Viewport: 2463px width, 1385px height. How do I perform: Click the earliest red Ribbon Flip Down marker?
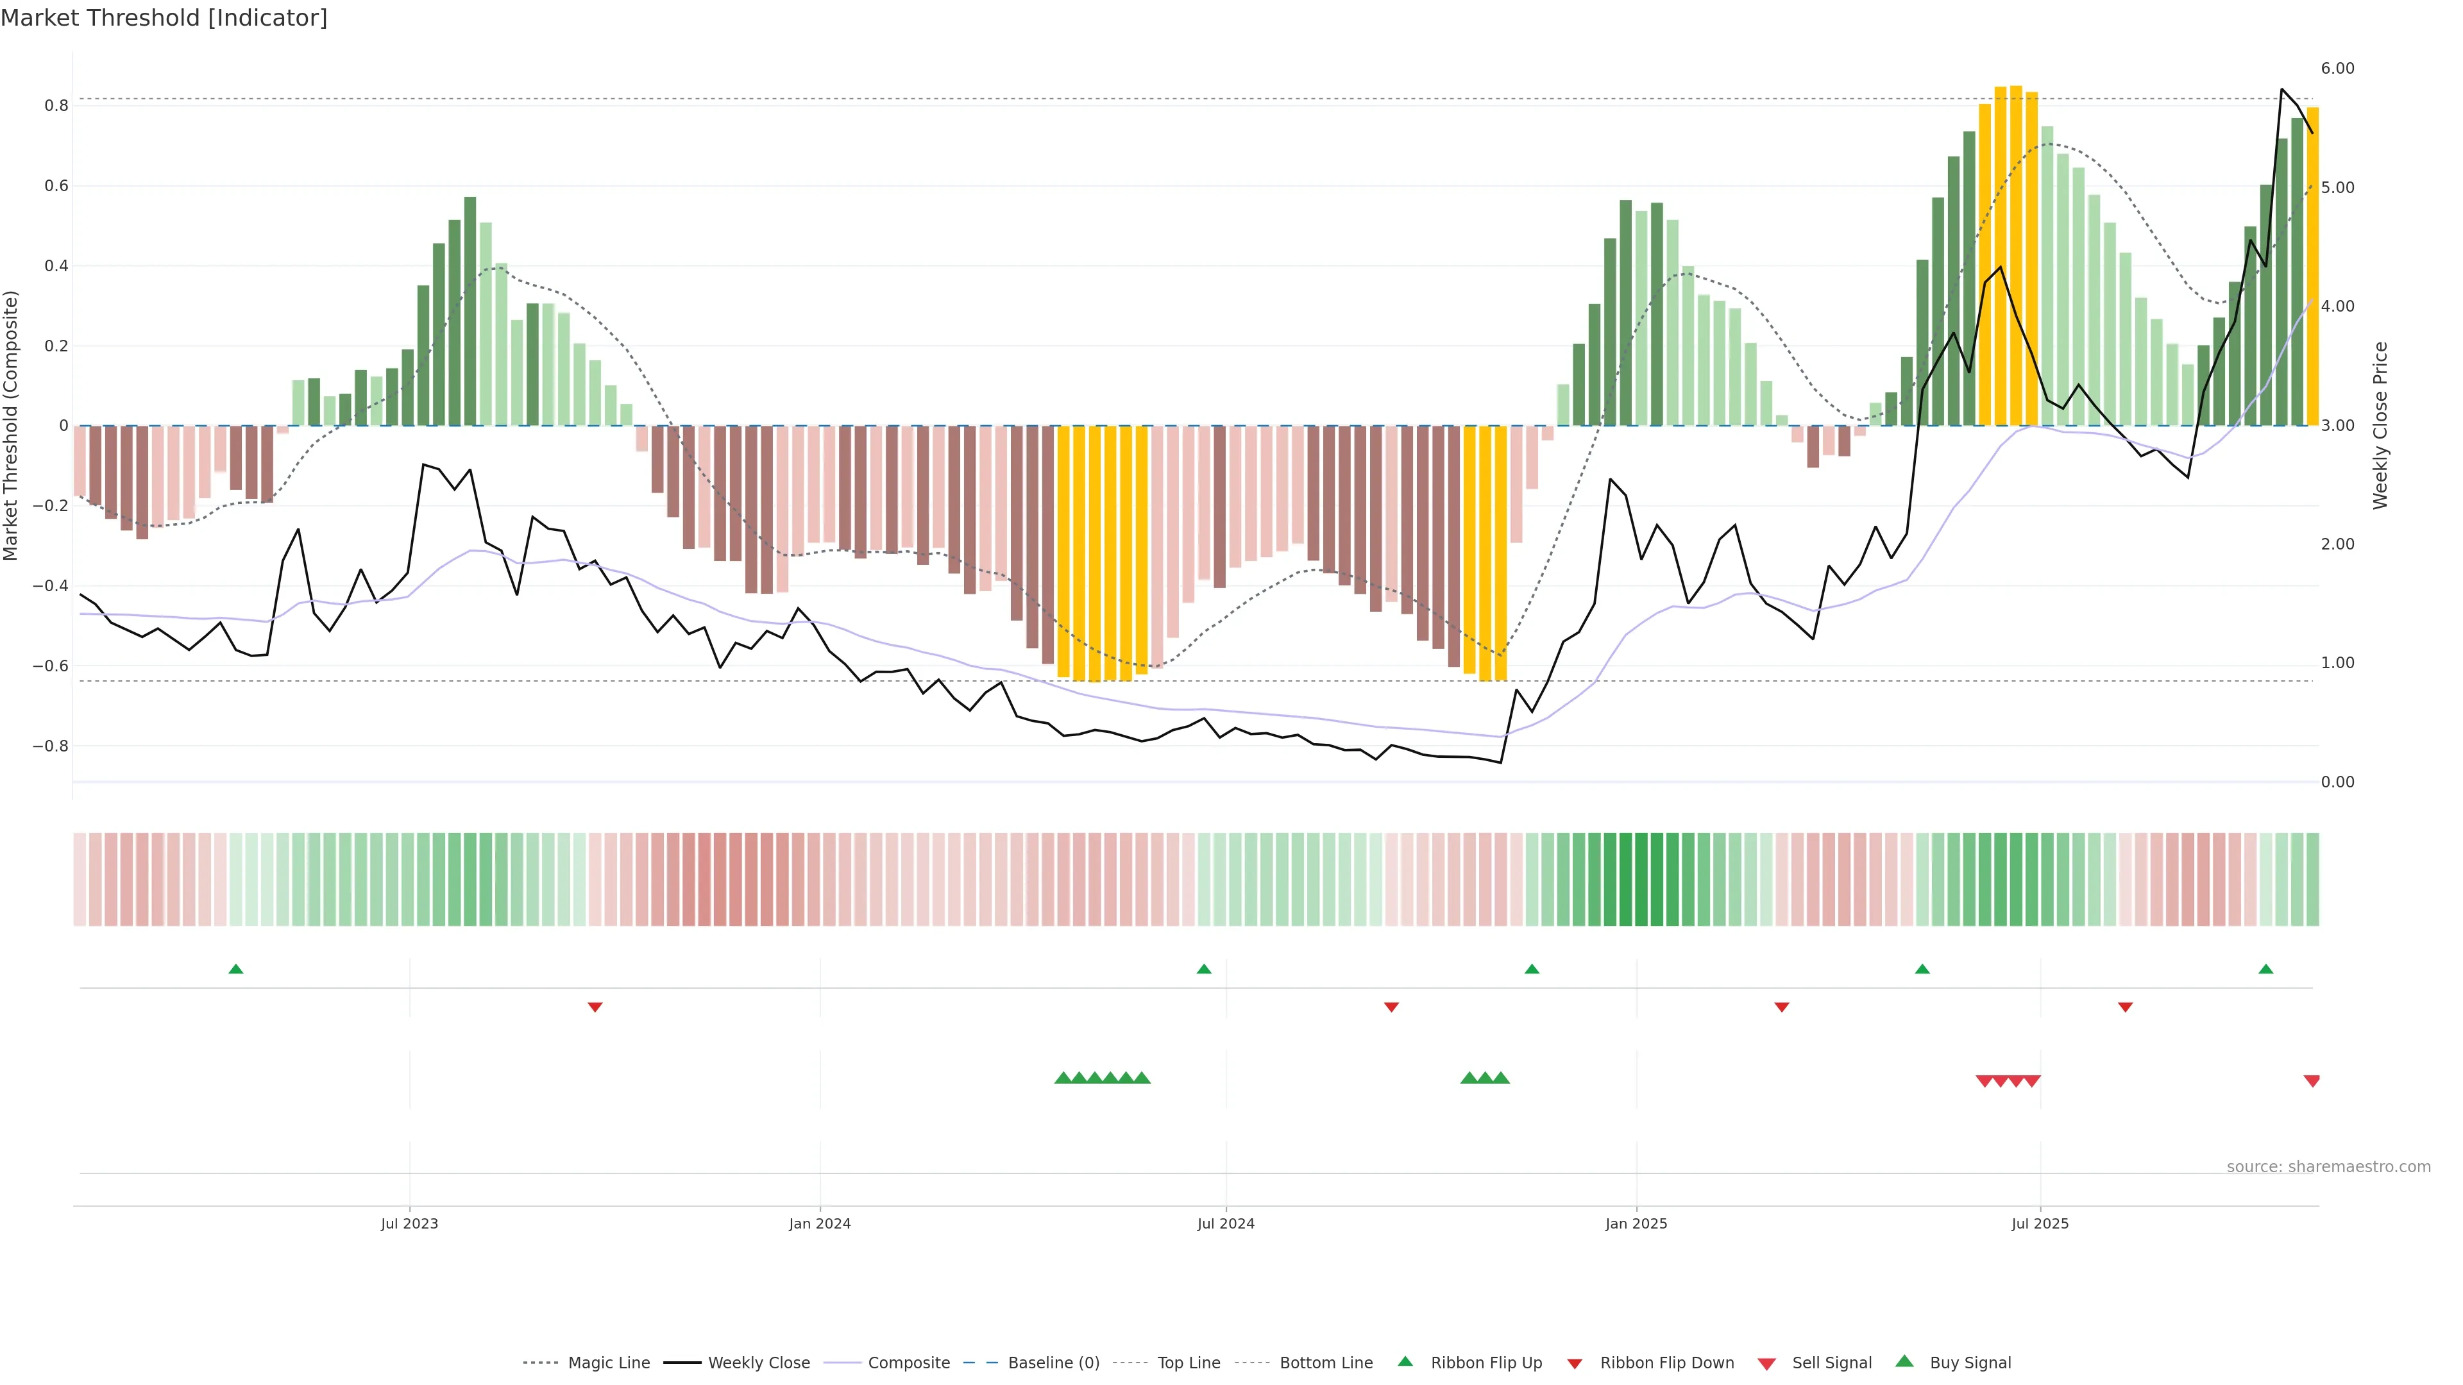point(595,1007)
